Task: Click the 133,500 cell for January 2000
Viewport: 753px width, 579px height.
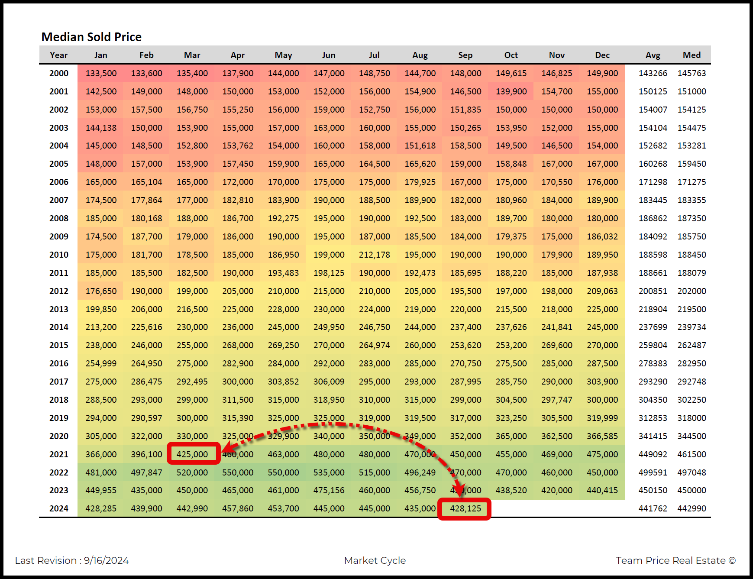Action: (101, 73)
